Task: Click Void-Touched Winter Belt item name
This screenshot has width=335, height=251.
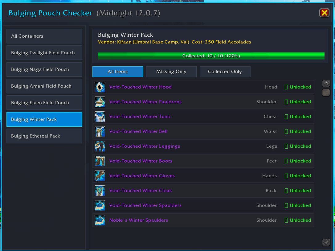Action: 139,131
